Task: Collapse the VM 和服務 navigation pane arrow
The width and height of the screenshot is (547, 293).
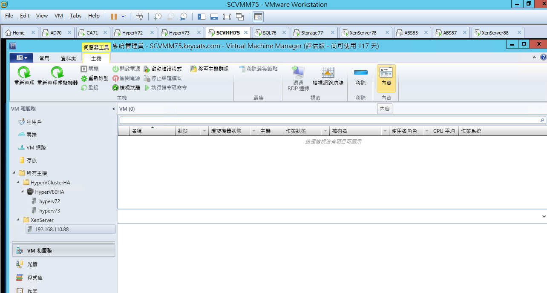Action: click(x=113, y=109)
